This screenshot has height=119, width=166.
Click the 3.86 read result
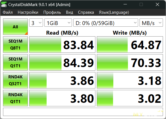click(62, 80)
